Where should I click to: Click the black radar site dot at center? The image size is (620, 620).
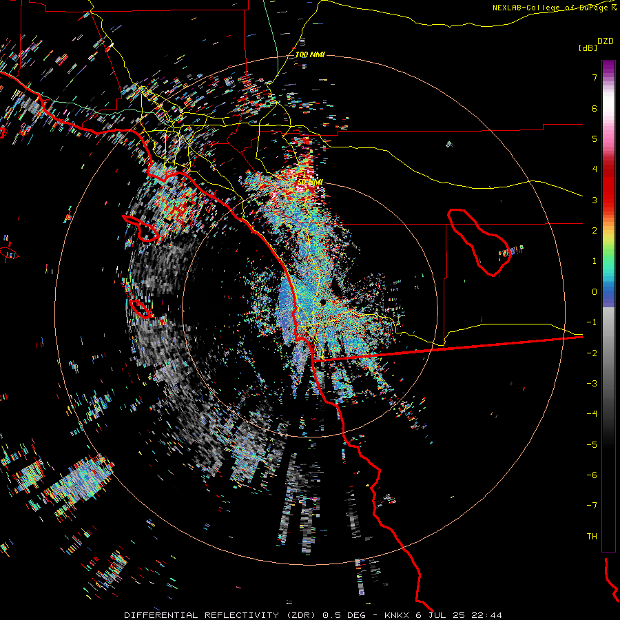click(x=323, y=302)
